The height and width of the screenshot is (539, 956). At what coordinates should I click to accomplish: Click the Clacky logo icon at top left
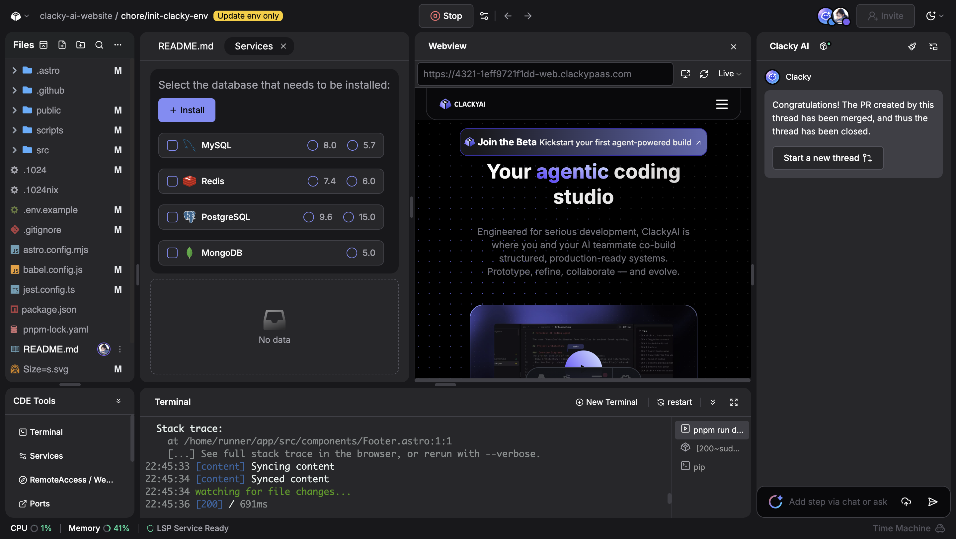tap(16, 16)
